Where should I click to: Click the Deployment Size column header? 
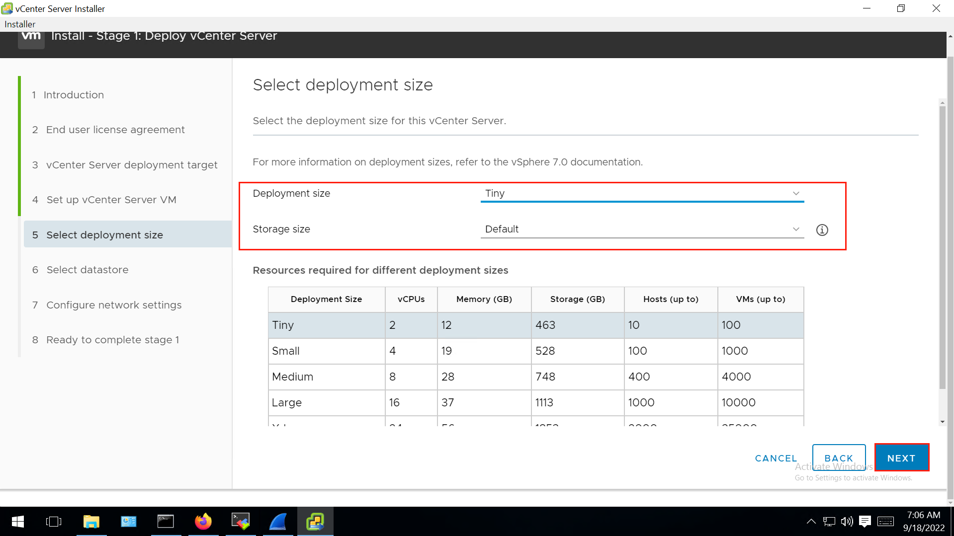[327, 299]
